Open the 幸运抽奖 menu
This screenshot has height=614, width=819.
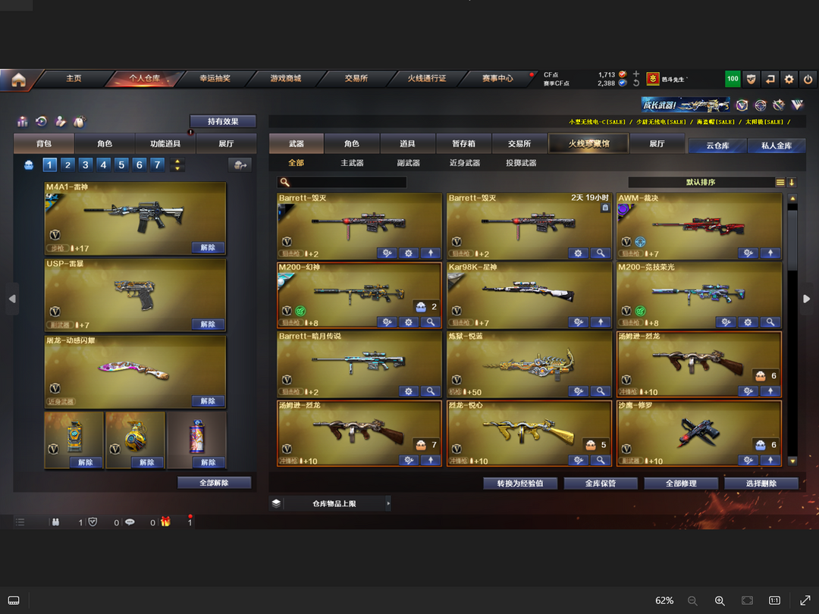click(215, 78)
